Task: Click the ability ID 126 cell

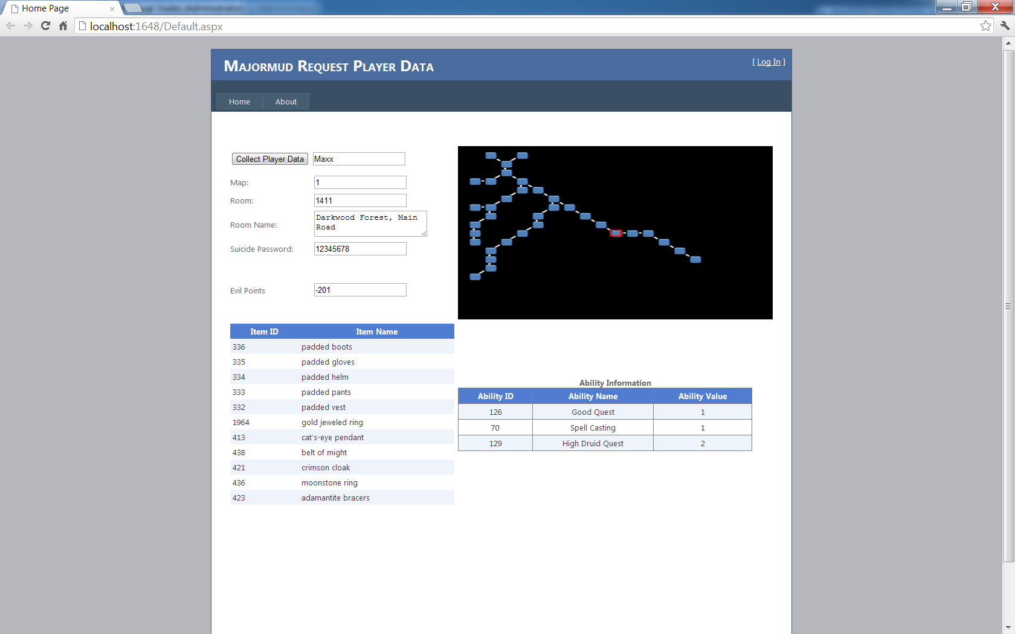Action: pyautogui.click(x=495, y=412)
